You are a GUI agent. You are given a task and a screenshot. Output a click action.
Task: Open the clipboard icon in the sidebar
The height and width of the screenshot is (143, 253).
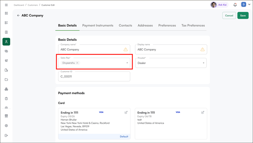[6, 99]
